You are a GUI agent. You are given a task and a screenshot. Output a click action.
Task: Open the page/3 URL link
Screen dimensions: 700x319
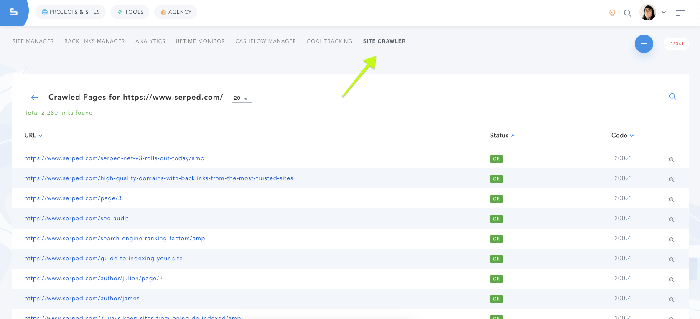73,198
